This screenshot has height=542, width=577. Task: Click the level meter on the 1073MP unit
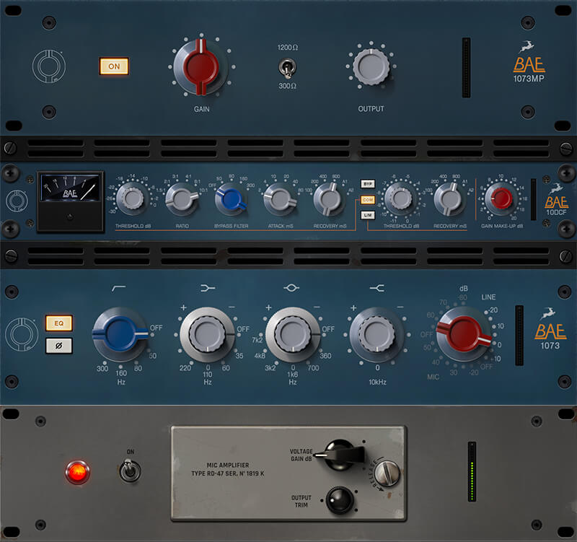pyautogui.click(x=466, y=67)
